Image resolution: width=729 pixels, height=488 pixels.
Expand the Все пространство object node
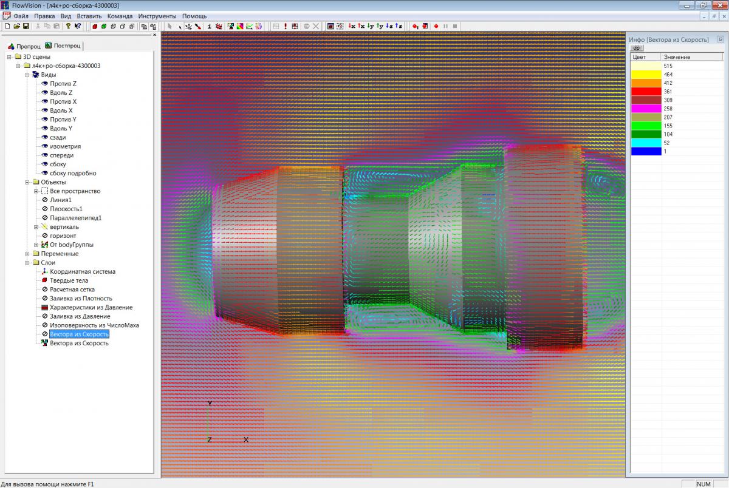[36, 191]
